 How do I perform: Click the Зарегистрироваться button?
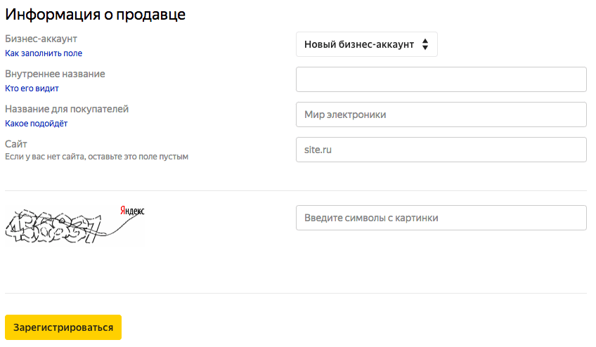[x=63, y=327]
